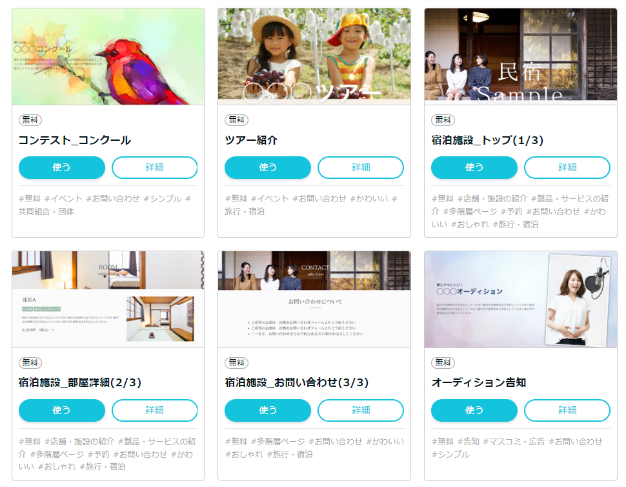View 詳細 of 宿泊施設_部屋詳細(2/3)
Viewport: 626px width, 487px height.
[x=154, y=410]
